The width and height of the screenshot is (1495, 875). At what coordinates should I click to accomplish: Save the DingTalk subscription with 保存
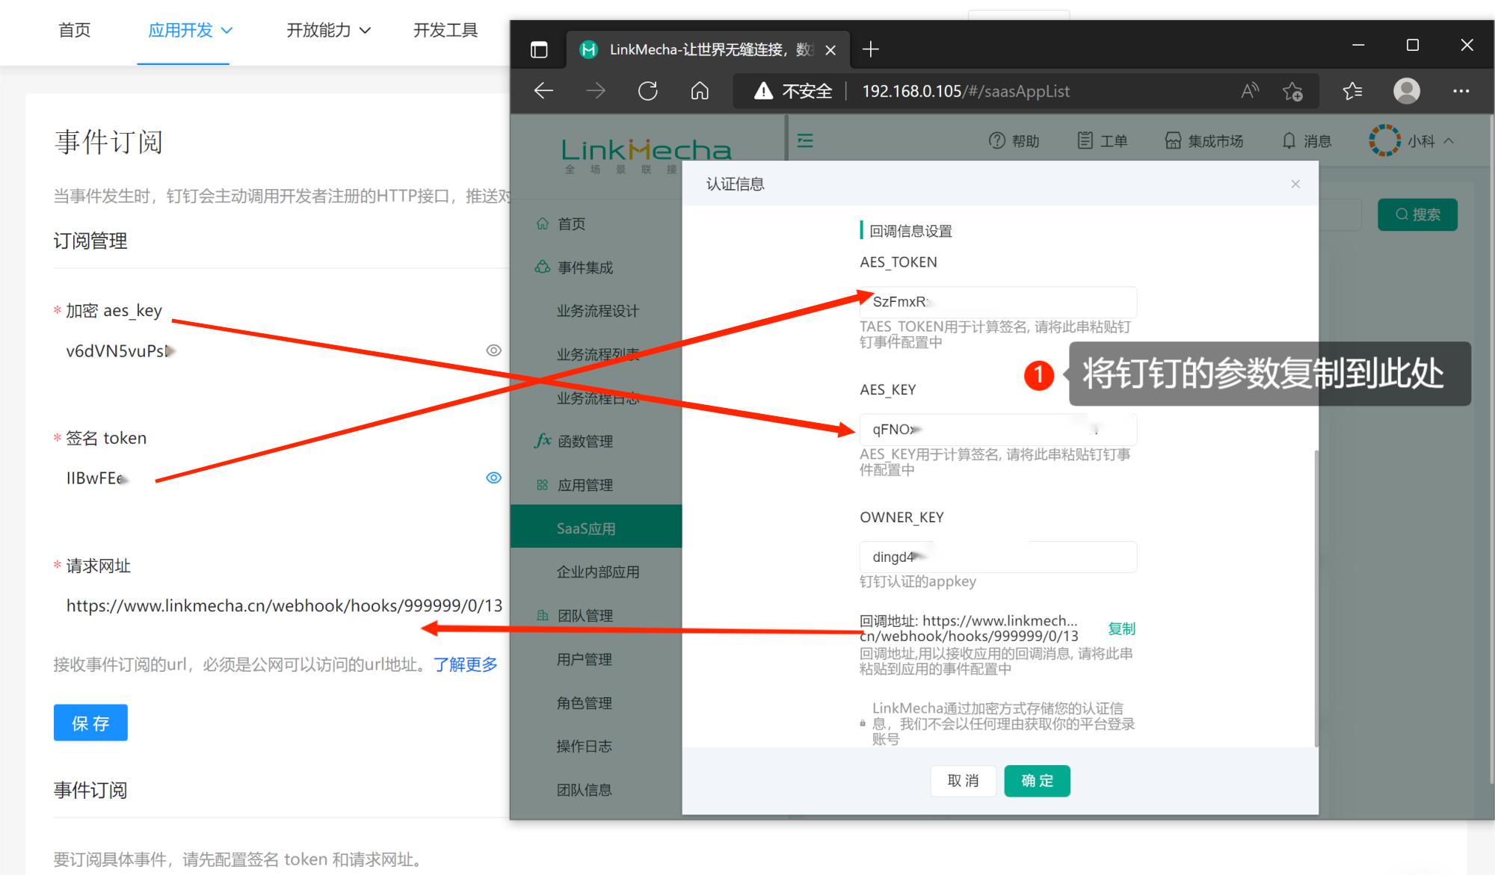click(90, 723)
